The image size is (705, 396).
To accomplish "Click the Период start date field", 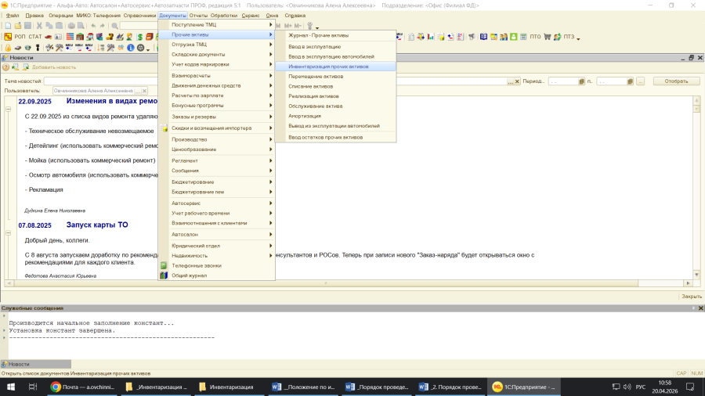I will pyautogui.click(x=563, y=81).
